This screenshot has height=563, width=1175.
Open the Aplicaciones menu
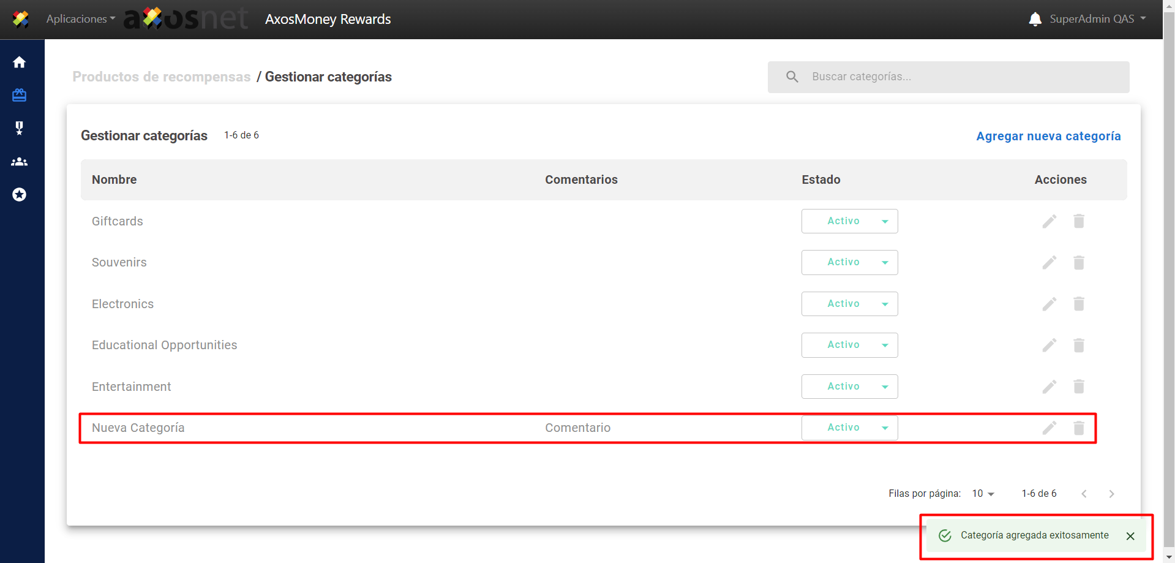80,19
